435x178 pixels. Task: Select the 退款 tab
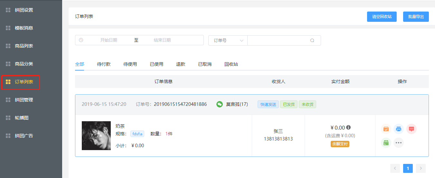pyautogui.click(x=181, y=64)
